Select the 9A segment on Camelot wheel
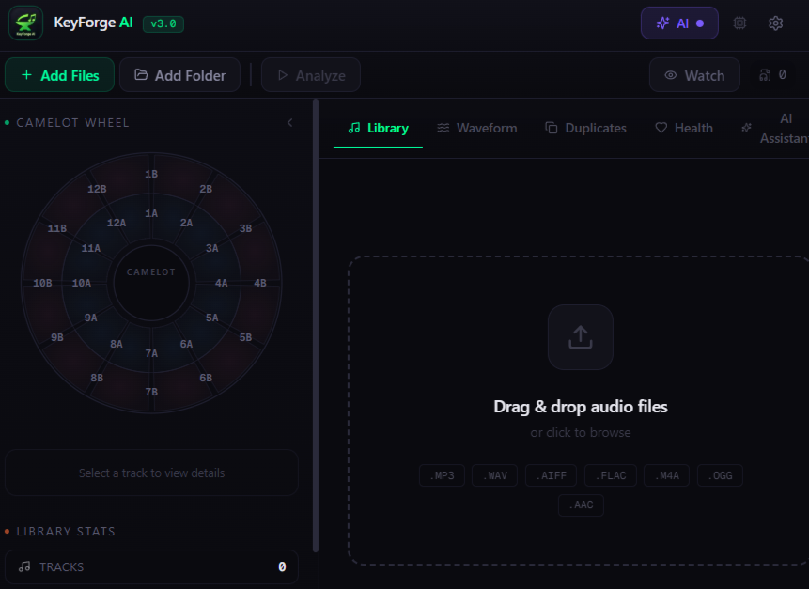 coord(91,318)
